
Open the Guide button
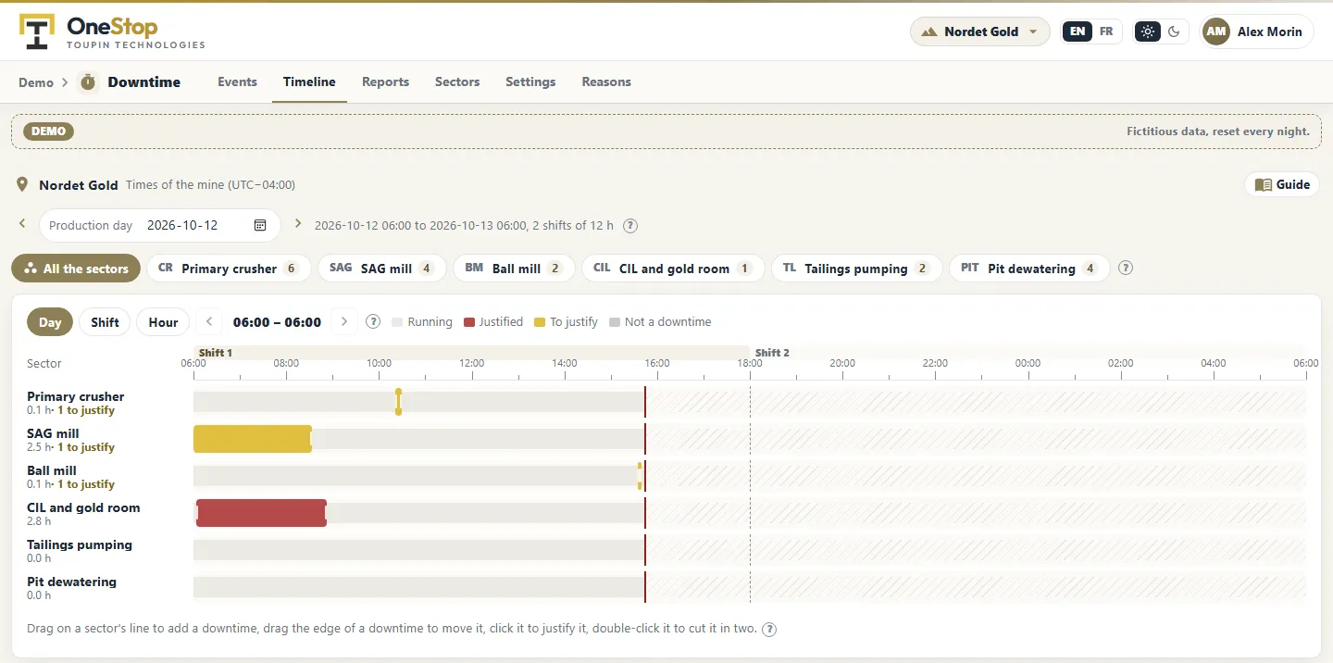(x=1282, y=184)
